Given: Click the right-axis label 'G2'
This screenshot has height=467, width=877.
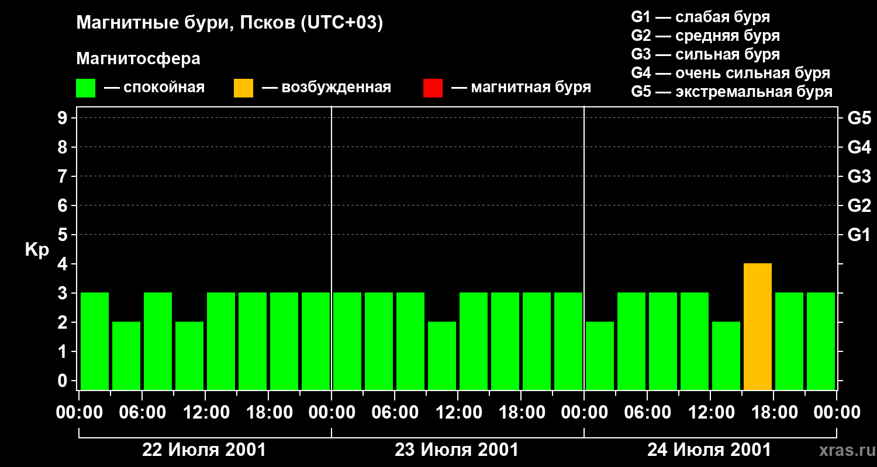Looking at the screenshot, I should (x=859, y=205).
